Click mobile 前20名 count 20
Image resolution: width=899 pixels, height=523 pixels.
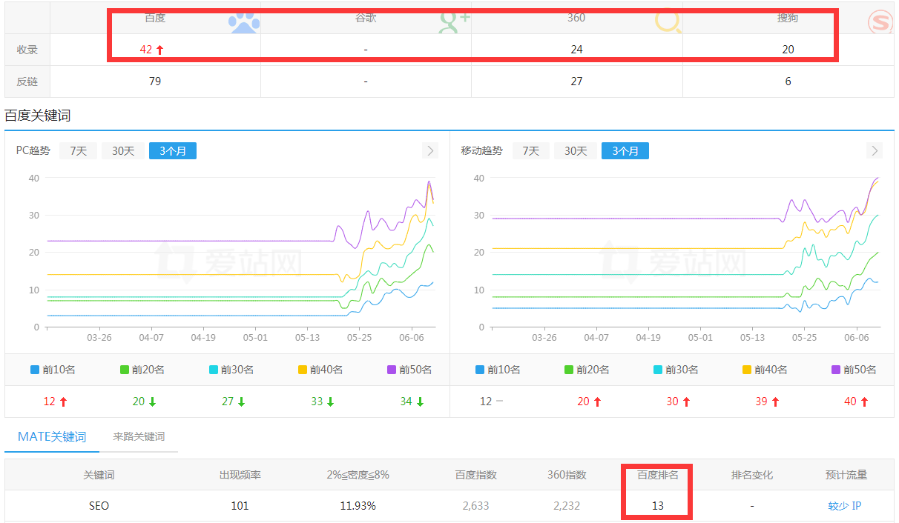[x=584, y=402]
